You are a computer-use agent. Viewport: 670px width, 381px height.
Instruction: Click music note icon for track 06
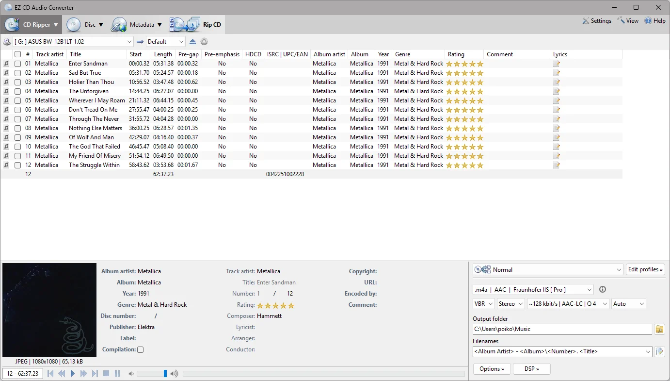(6, 110)
